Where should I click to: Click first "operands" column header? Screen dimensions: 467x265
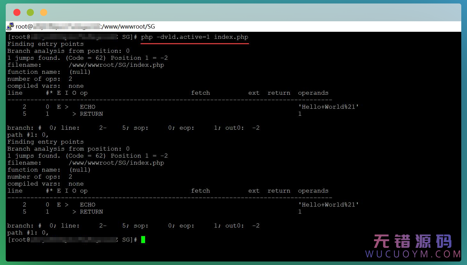313,93
